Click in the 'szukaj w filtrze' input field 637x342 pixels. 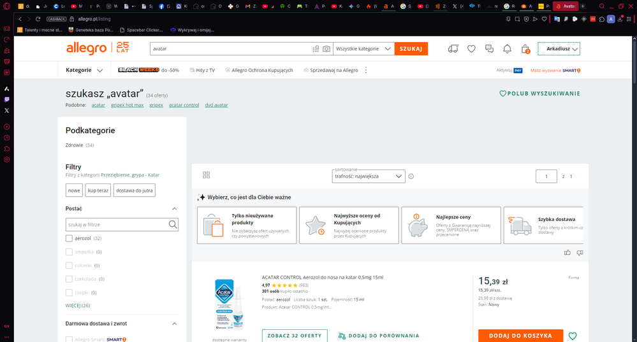(x=117, y=224)
